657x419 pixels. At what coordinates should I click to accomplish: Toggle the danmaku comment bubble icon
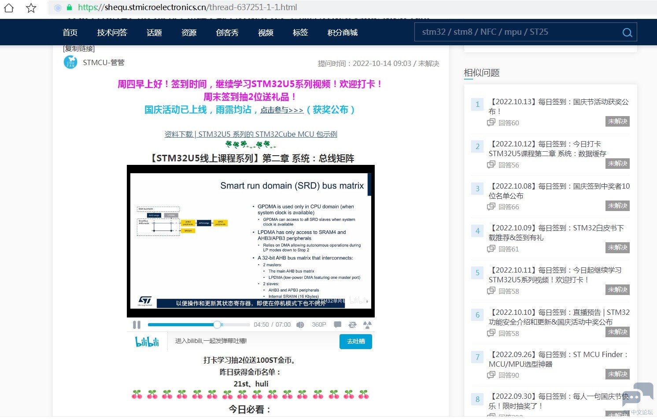click(x=338, y=325)
